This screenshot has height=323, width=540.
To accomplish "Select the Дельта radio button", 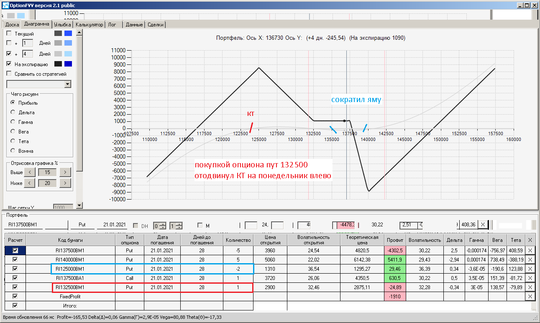I will coord(13,112).
